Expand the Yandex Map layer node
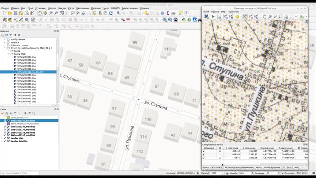The height and width of the screenshot is (178, 316). (2, 138)
